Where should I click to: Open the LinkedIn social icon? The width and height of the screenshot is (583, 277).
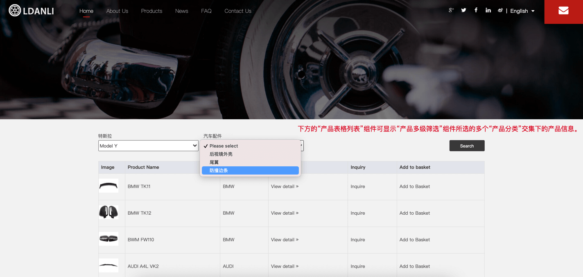click(x=488, y=10)
